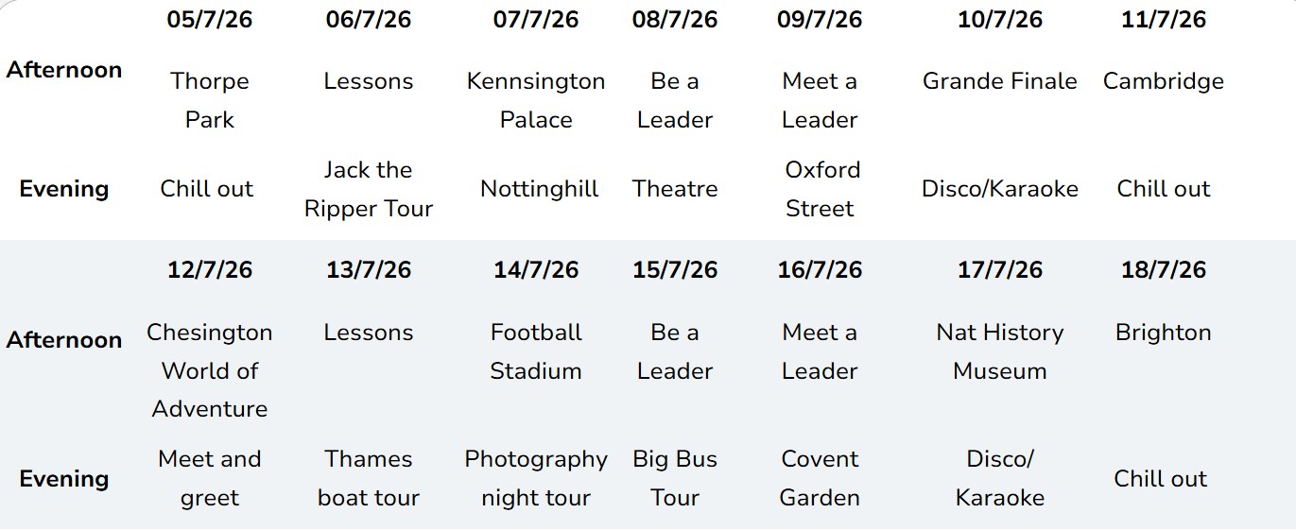Select Nottinghill evening activity
The height and width of the screenshot is (530, 1296).
[539, 189]
